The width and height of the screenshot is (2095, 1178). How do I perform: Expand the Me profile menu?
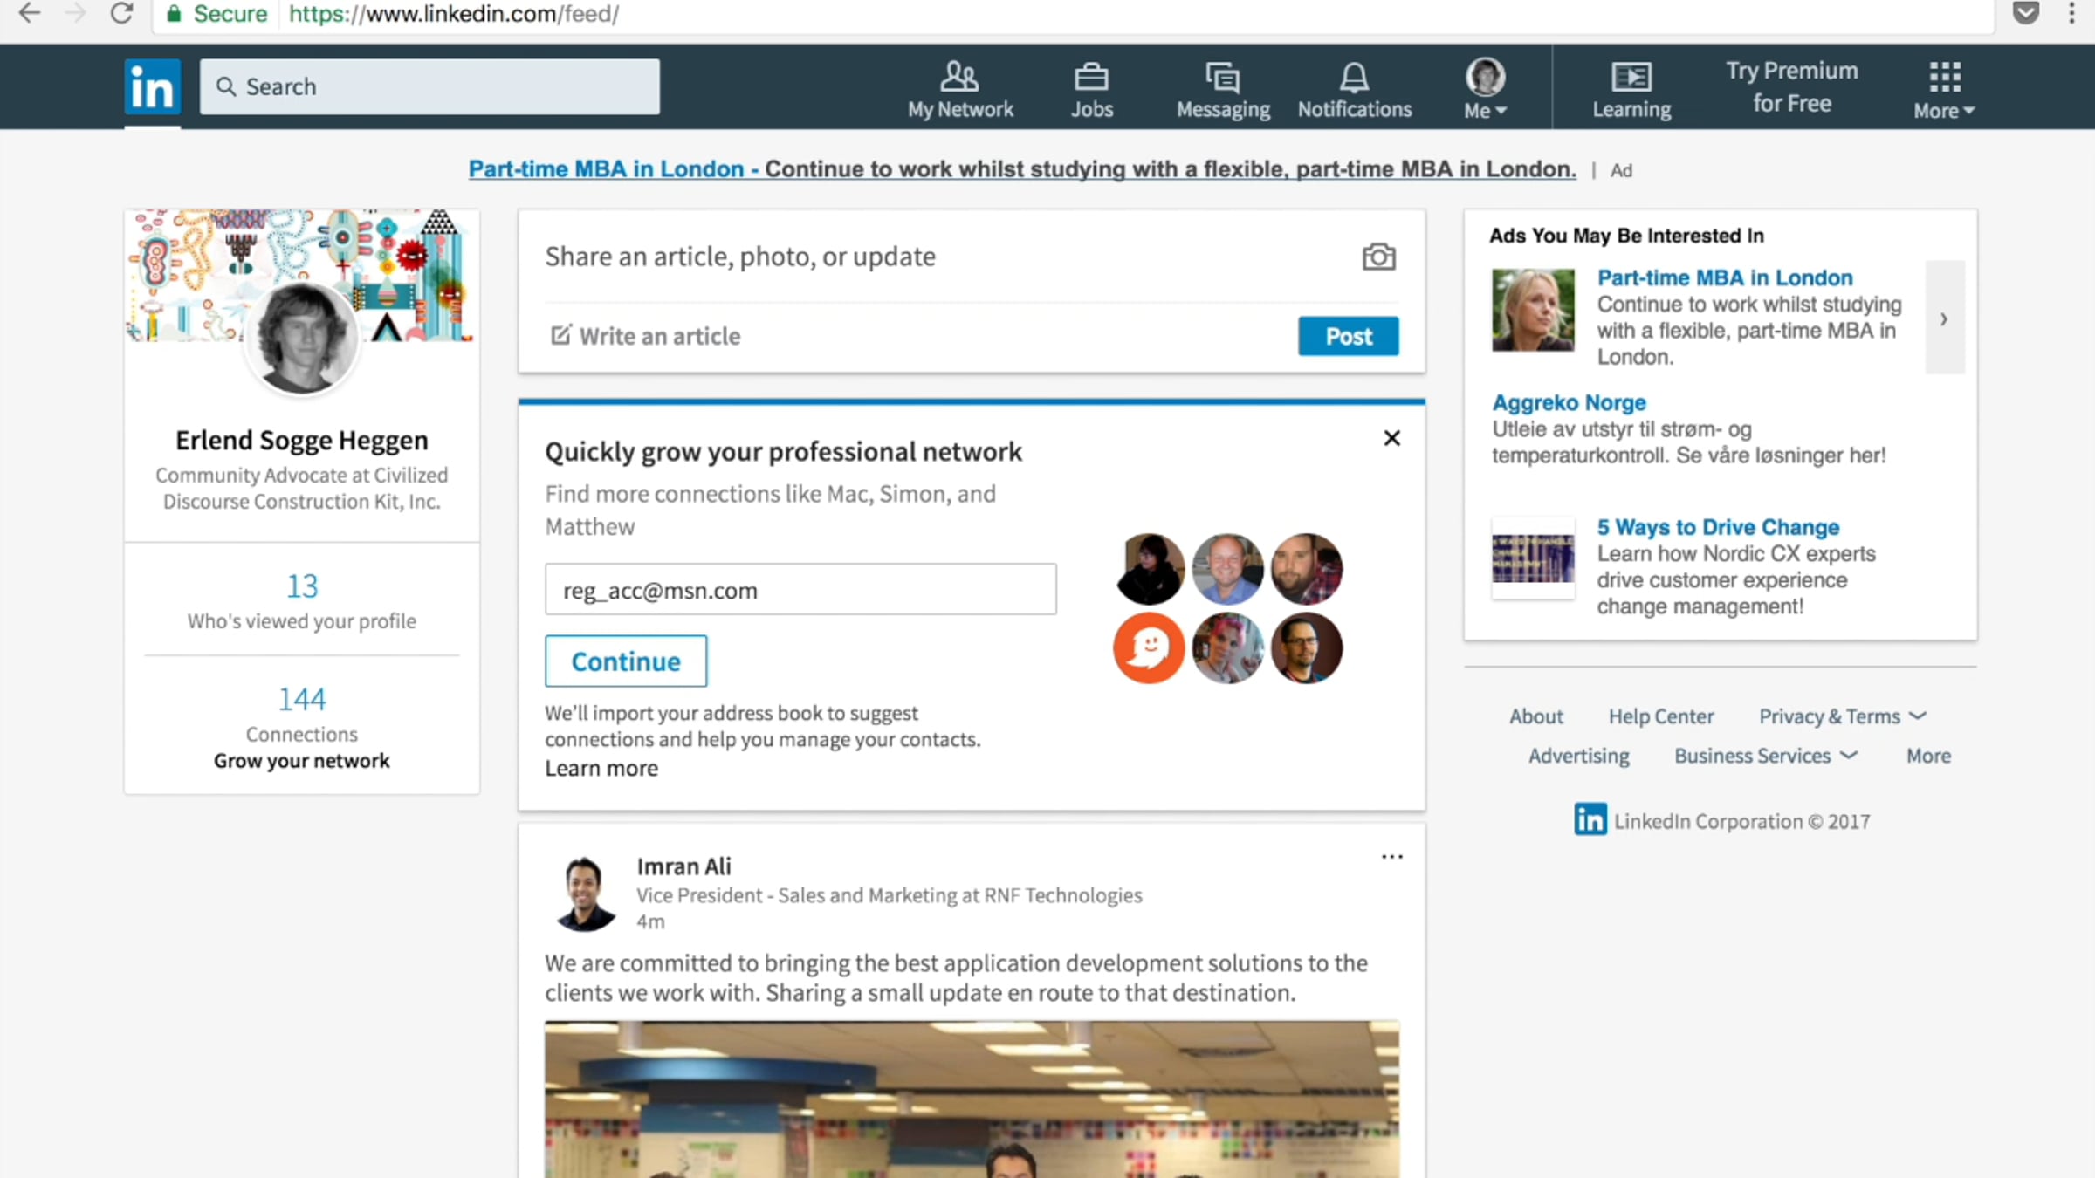1485,89
